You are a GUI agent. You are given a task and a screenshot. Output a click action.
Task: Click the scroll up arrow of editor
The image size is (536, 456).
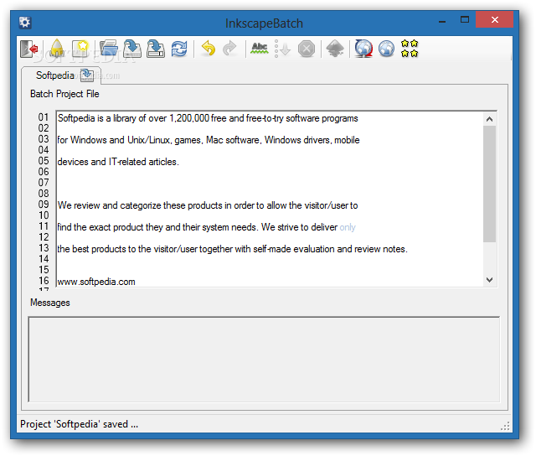[x=489, y=119]
